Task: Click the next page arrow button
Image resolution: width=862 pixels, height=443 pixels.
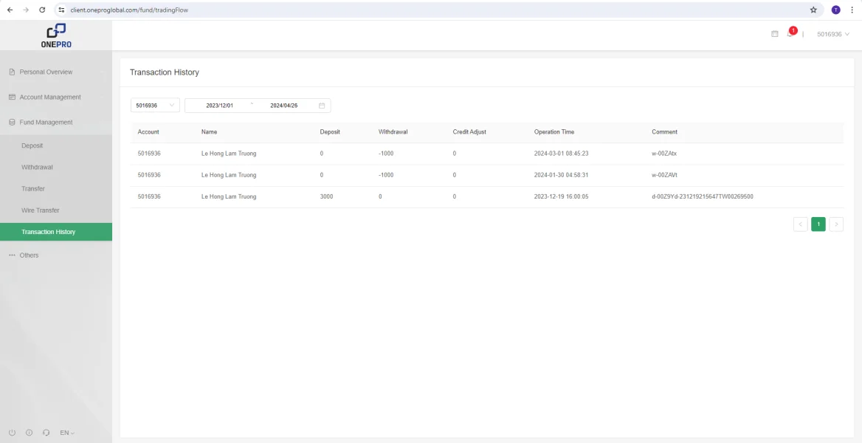Action: click(836, 224)
